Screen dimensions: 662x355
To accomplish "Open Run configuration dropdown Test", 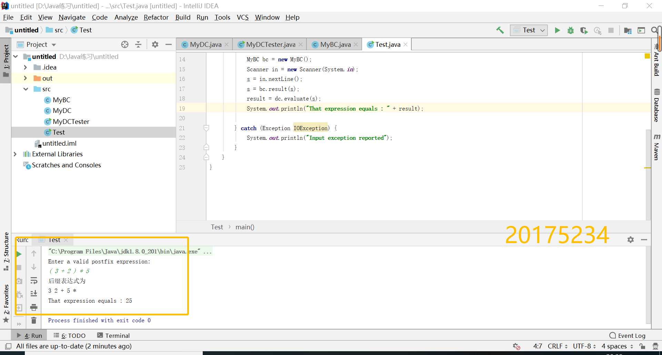I will [x=529, y=30].
